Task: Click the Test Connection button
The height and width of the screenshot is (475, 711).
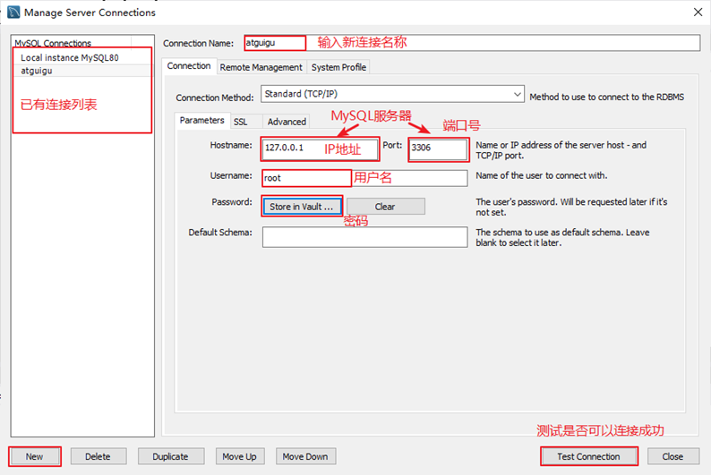Action: [x=588, y=456]
